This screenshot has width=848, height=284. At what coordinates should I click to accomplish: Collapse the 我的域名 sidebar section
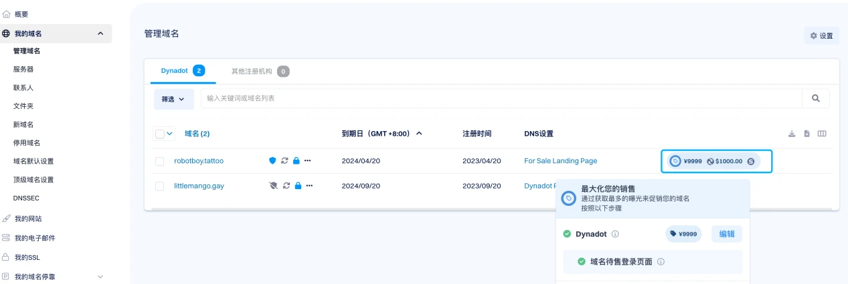click(100, 33)
